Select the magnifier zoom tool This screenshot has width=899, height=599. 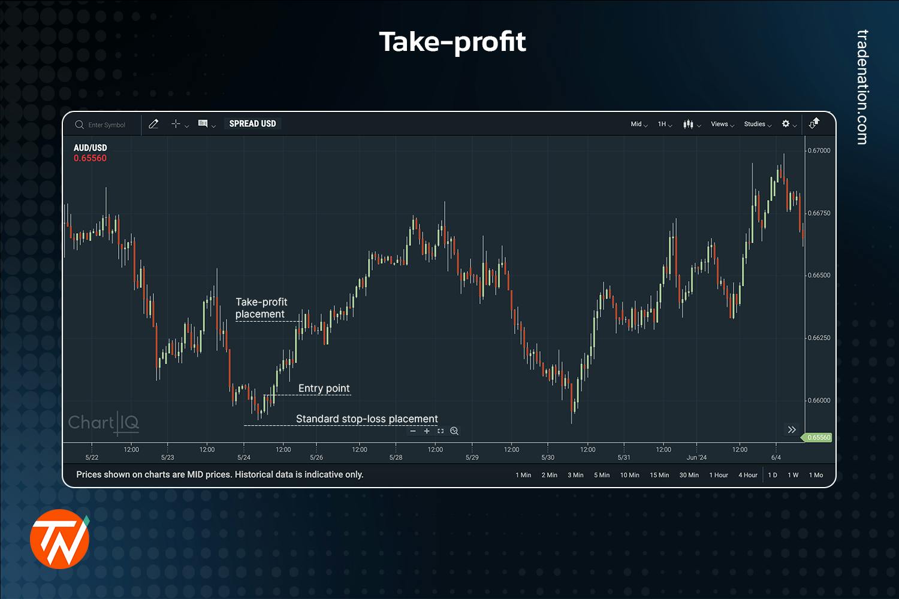click(454, 431)
